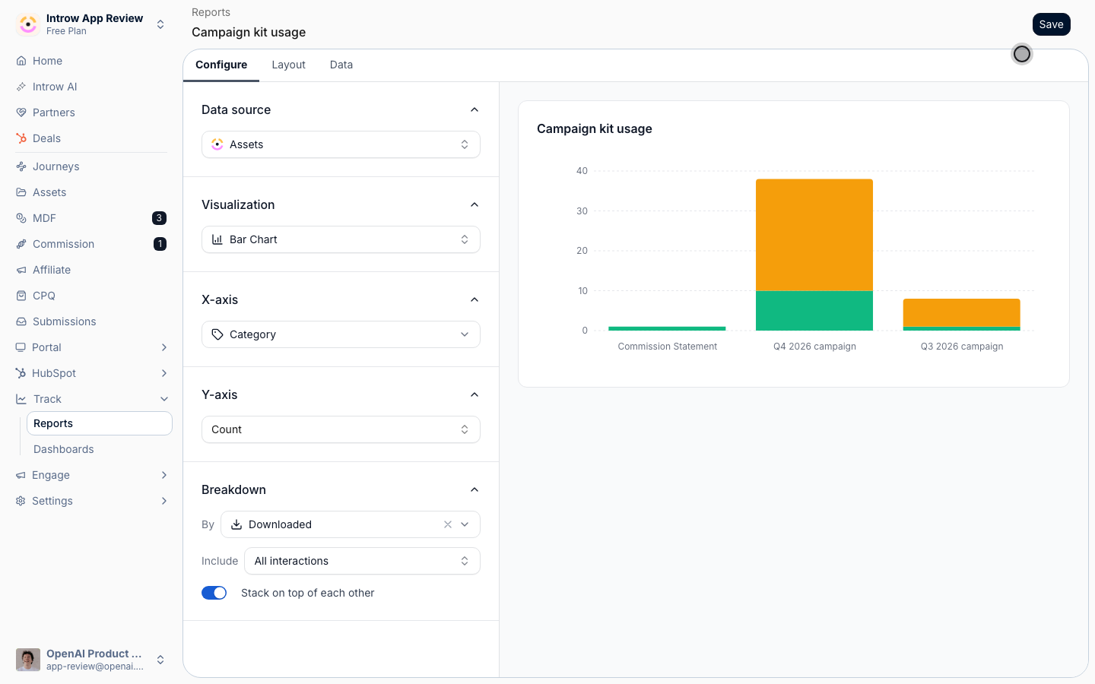Click the Home icon in sidebar
Screen dimensions: 1095x684
(x=21, y=61)
